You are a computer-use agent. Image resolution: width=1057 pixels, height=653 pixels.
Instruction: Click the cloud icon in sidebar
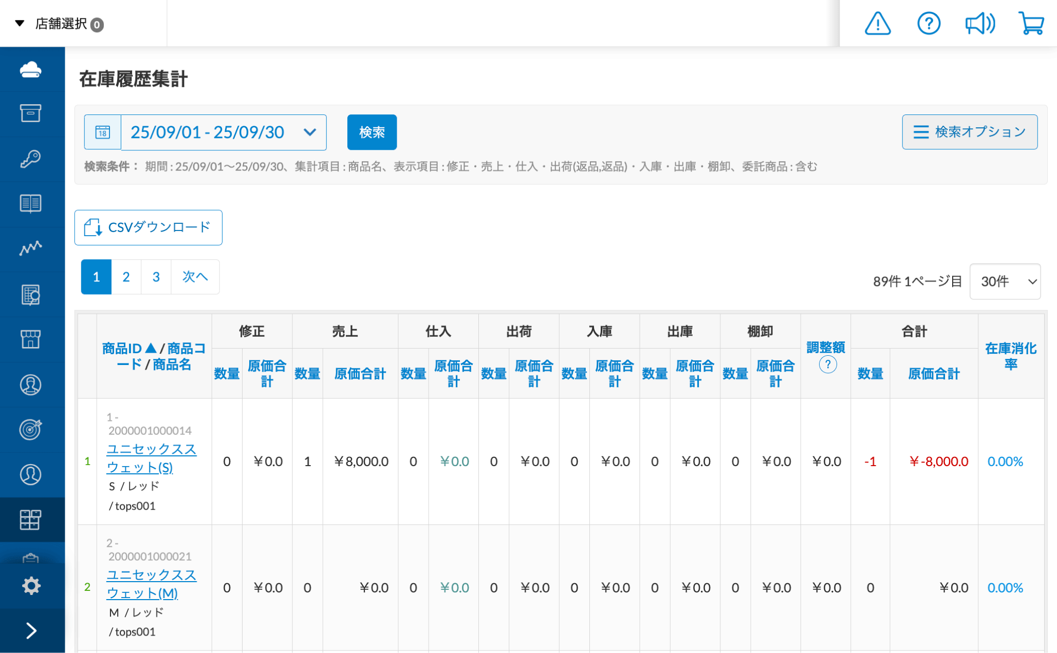31,69
